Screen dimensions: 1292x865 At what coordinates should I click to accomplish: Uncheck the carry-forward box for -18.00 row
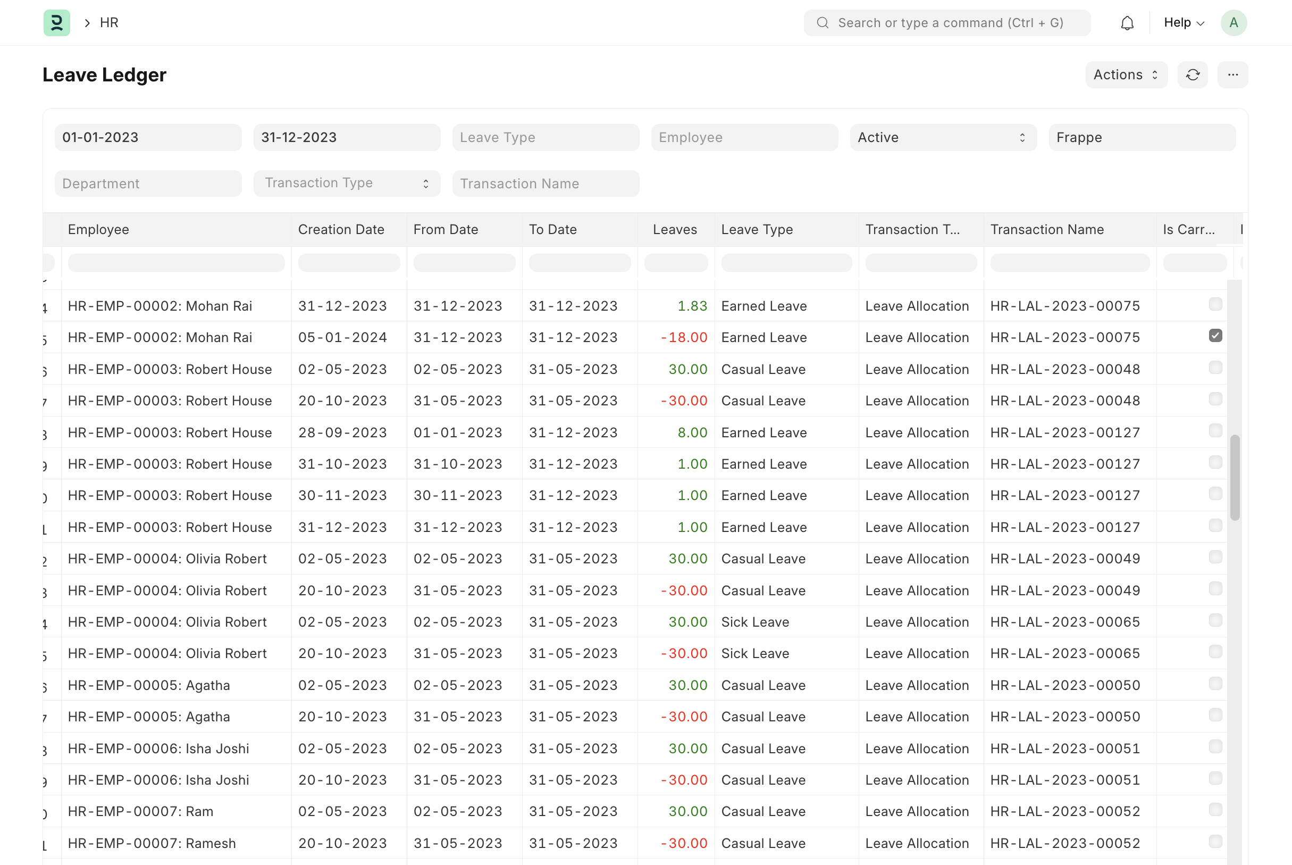tap(1215, 335)
